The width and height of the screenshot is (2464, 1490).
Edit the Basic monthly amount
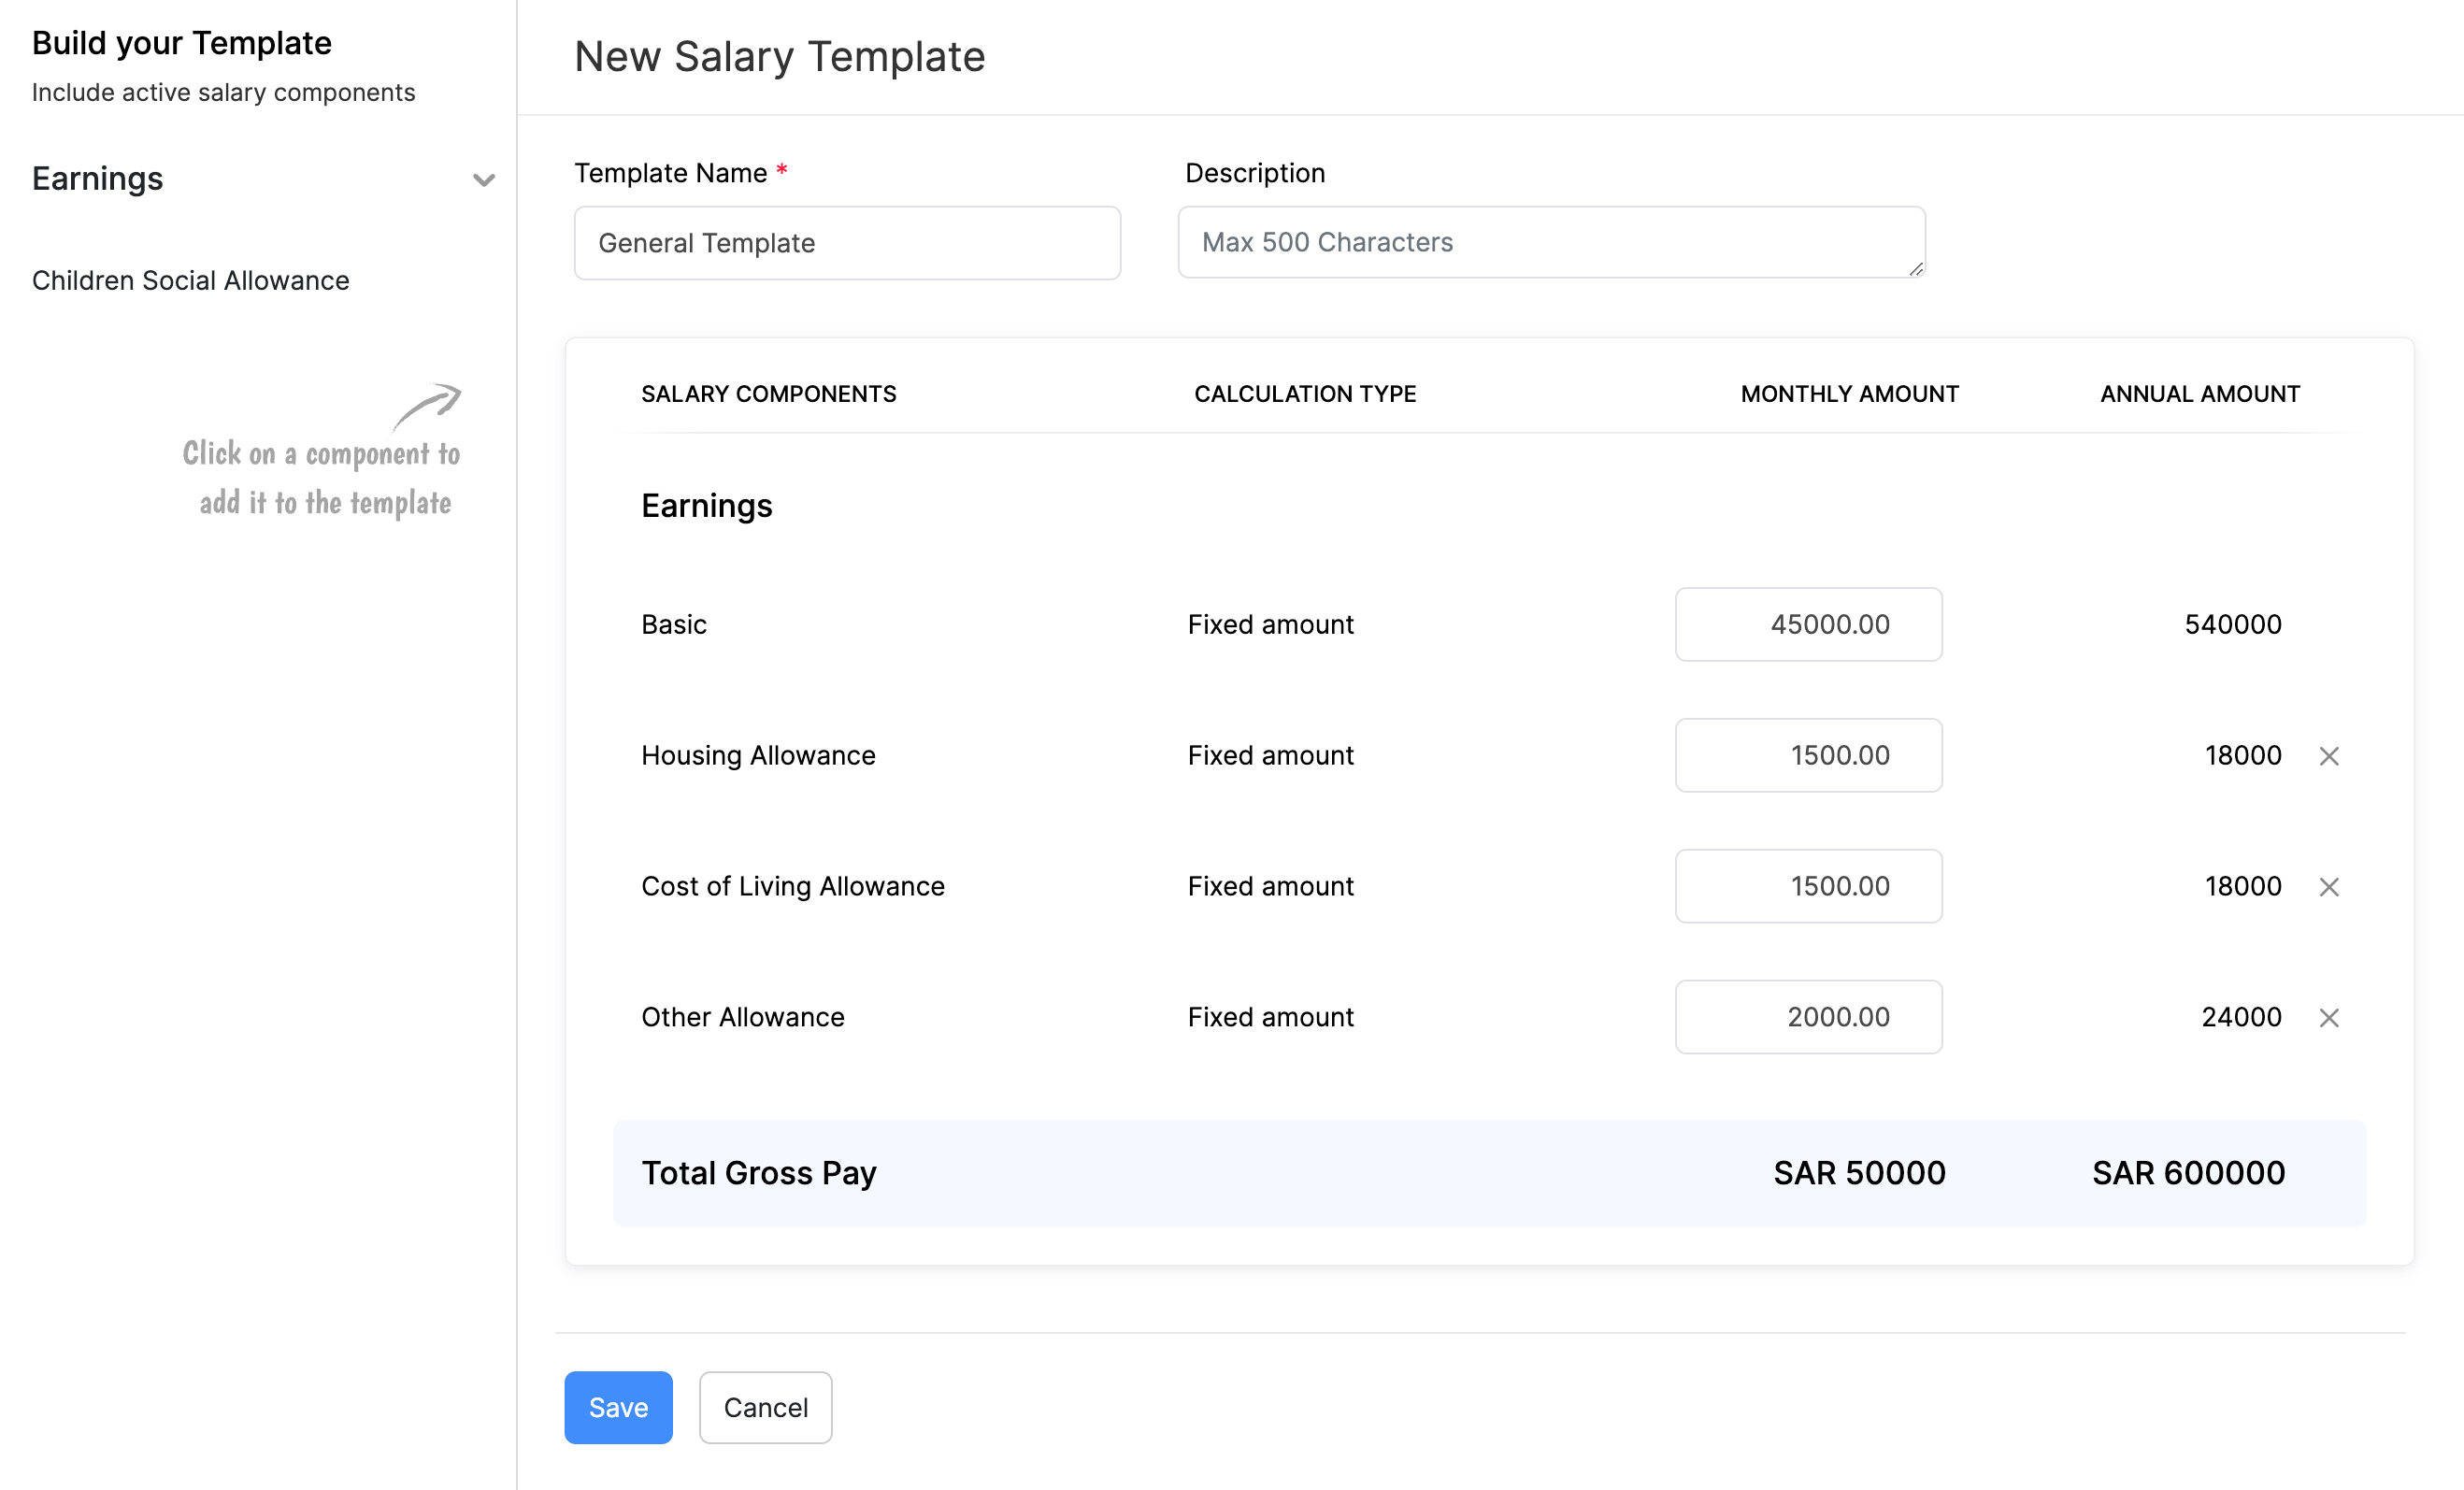[x=1808, y=624]
